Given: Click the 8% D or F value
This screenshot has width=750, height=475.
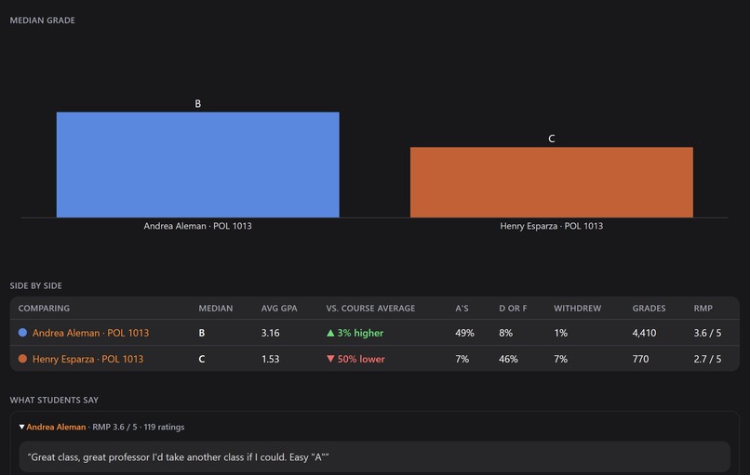Looking at the screenshot, I should [505, 333].
